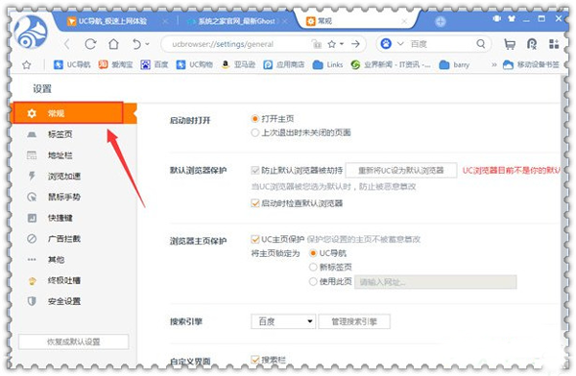Click the 请输入网址 homepage URL field
Screen dimensions: 576x376
[x=436, y=282]
